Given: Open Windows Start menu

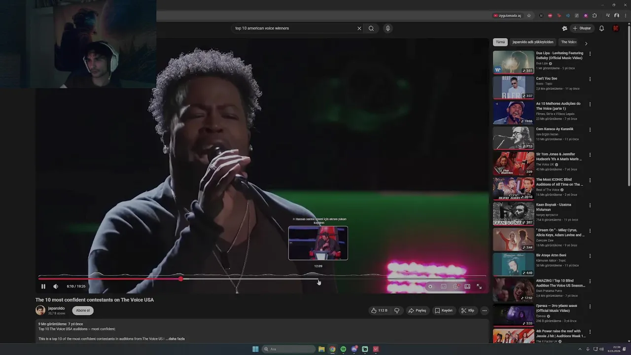Looking at the screenshot, I should [255, 349].
